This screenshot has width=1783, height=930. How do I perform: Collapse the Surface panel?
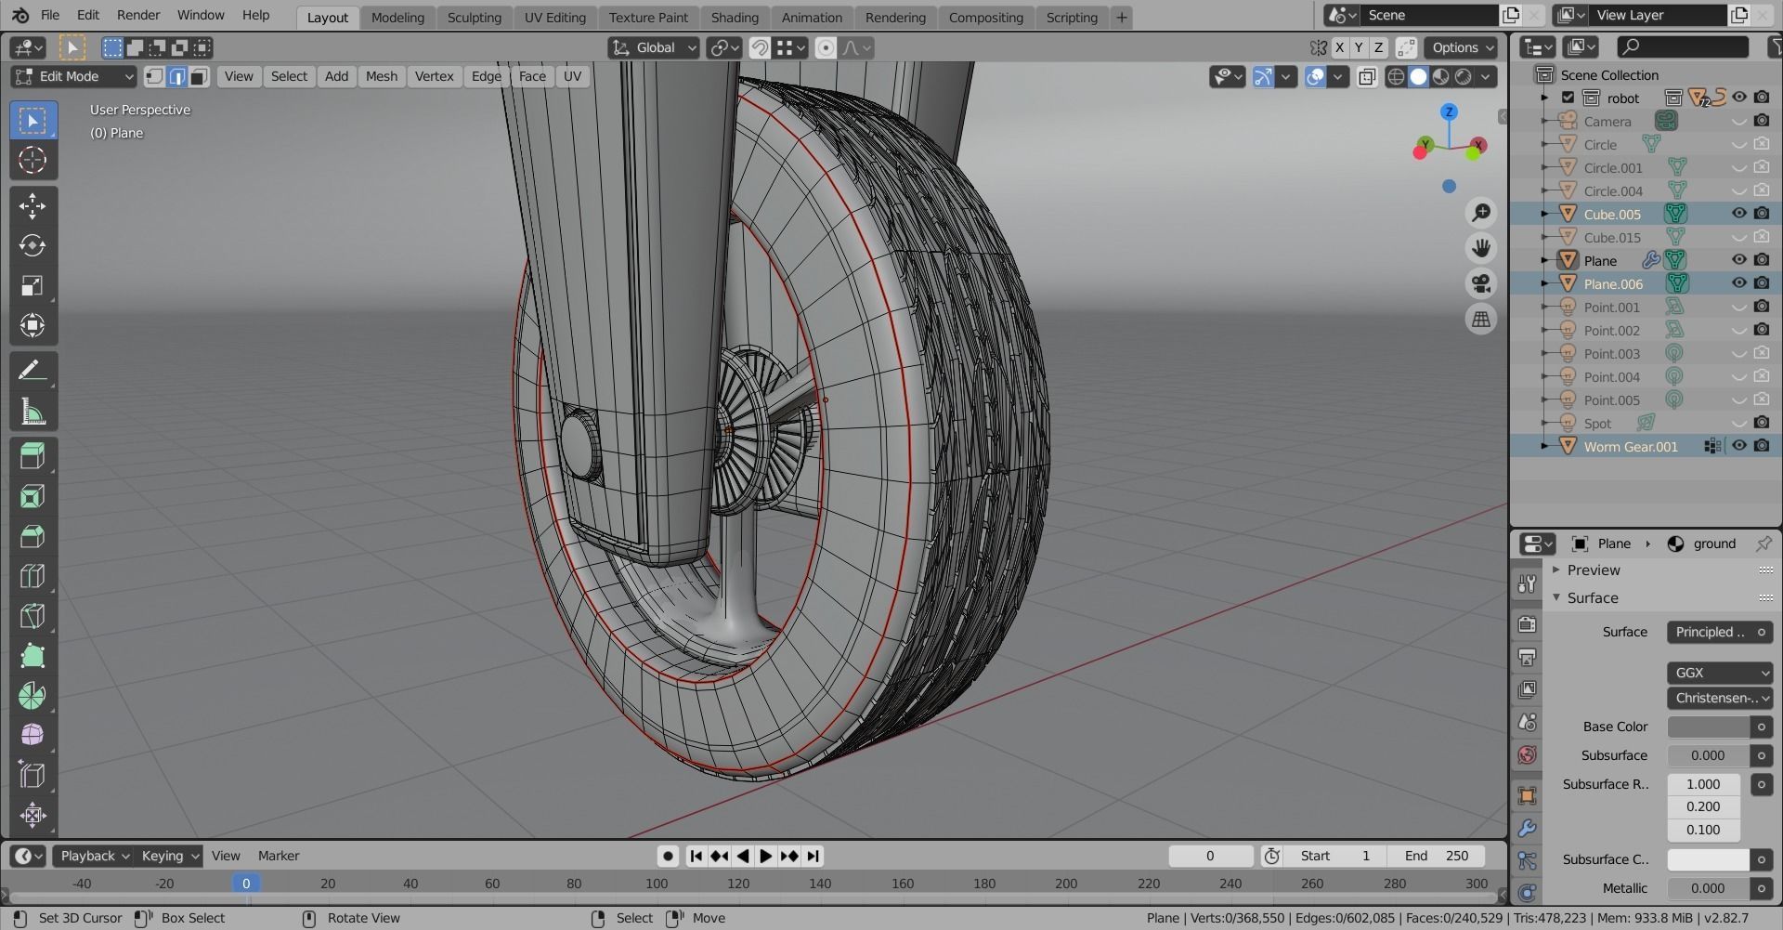click(x=1593, y=598)
